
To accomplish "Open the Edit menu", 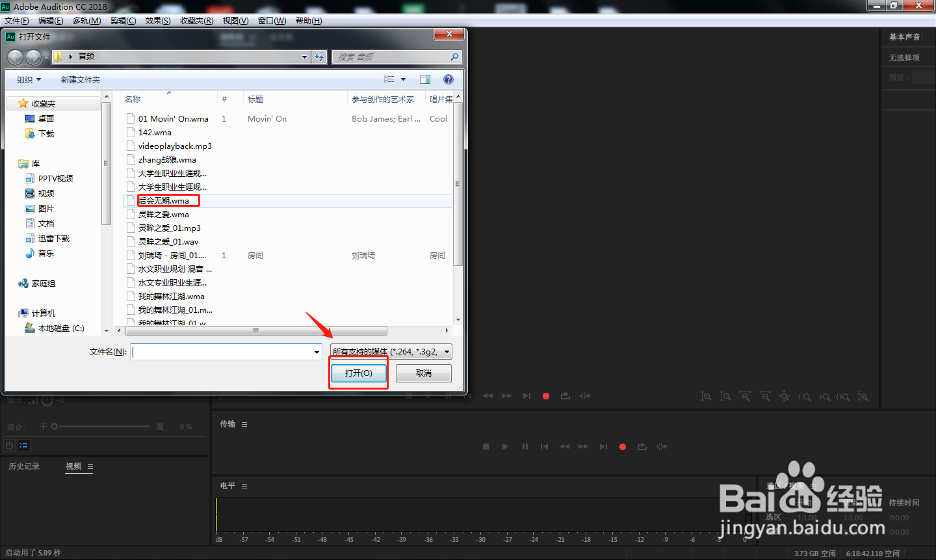I will click(51, 21).
